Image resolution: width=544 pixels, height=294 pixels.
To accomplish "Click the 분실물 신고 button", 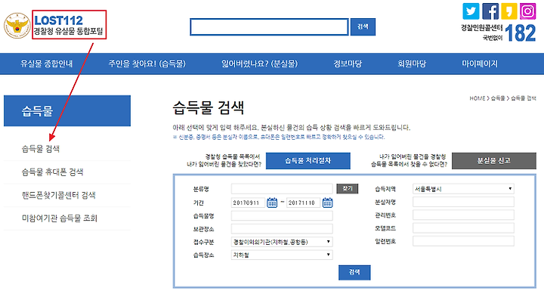I will point(493,161).
